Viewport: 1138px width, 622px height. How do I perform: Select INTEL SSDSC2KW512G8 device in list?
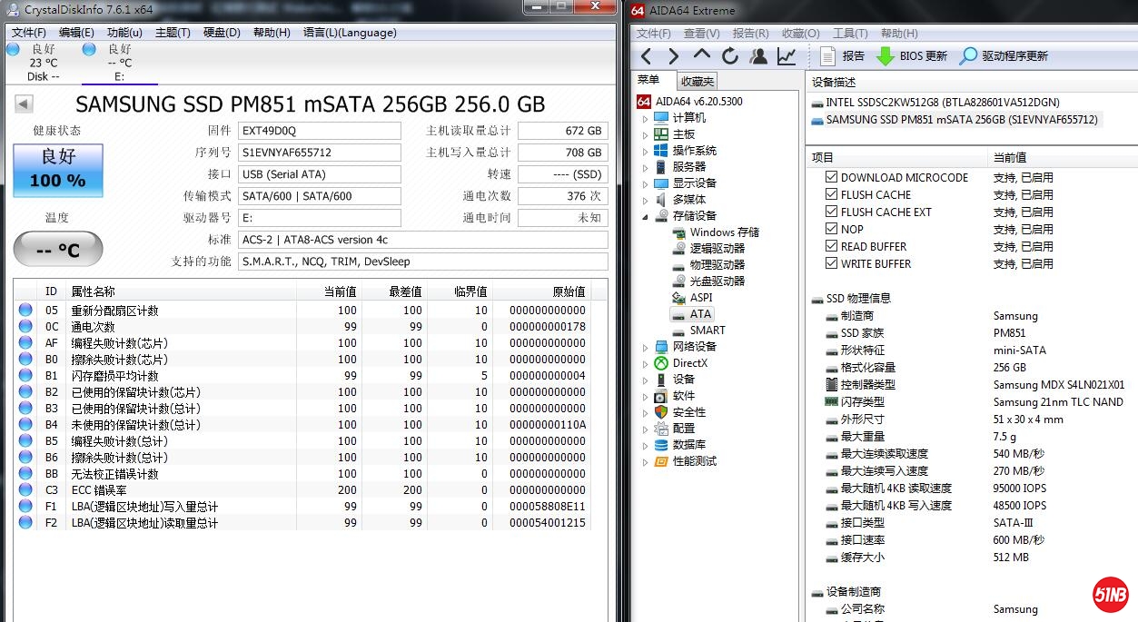935,103
